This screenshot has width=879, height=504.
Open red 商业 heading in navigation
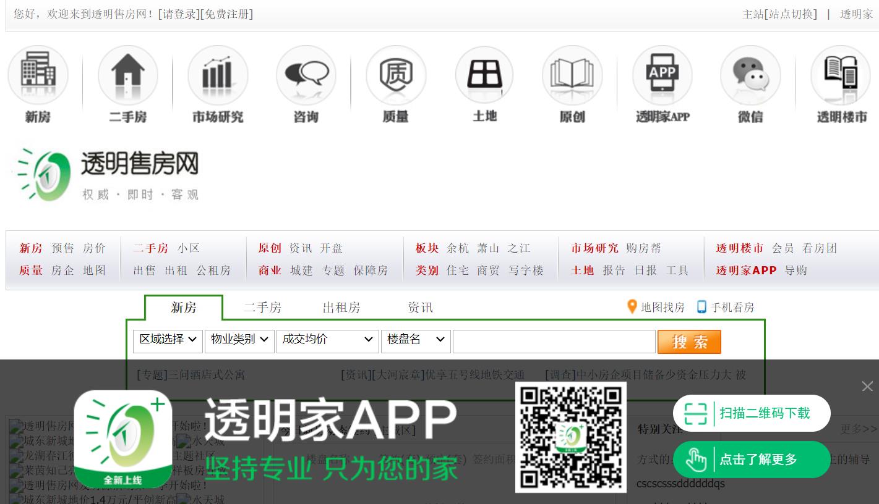[270, 271]
